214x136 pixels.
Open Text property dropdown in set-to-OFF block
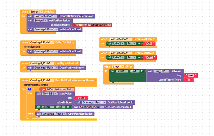coord(132,58)
